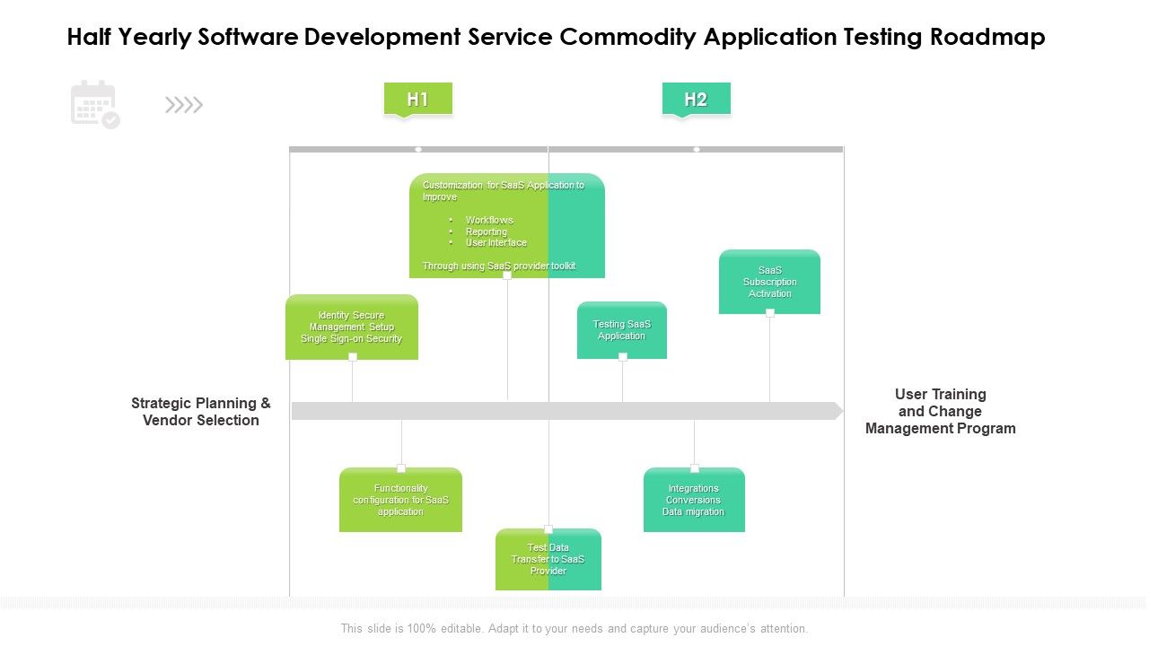Click connector handle under SaaS Subscription box

[x=770, y=313]
